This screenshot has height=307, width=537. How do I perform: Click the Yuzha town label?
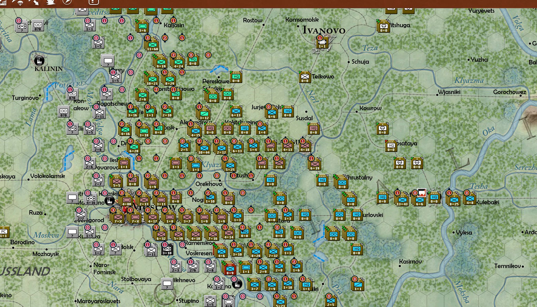pos(479,60)
